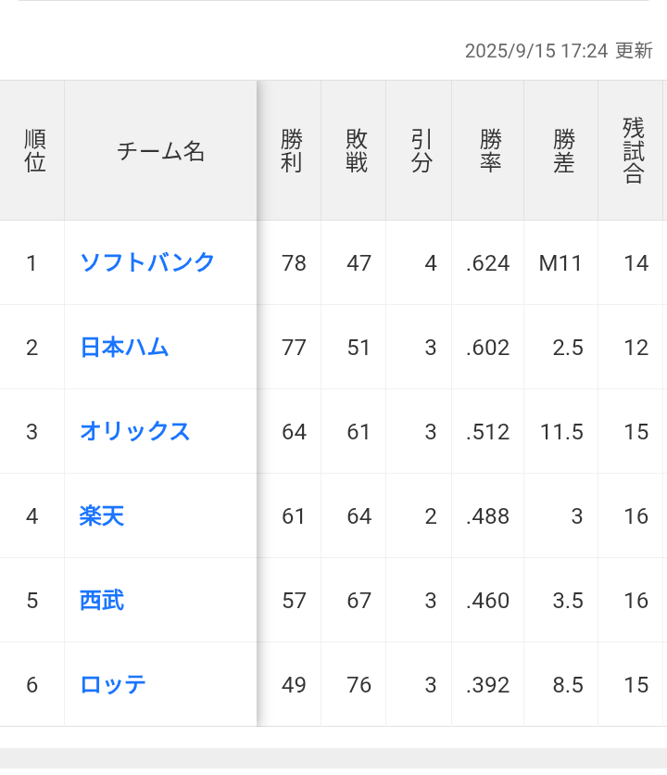Click the 勝利 column header

click(292, 151)
